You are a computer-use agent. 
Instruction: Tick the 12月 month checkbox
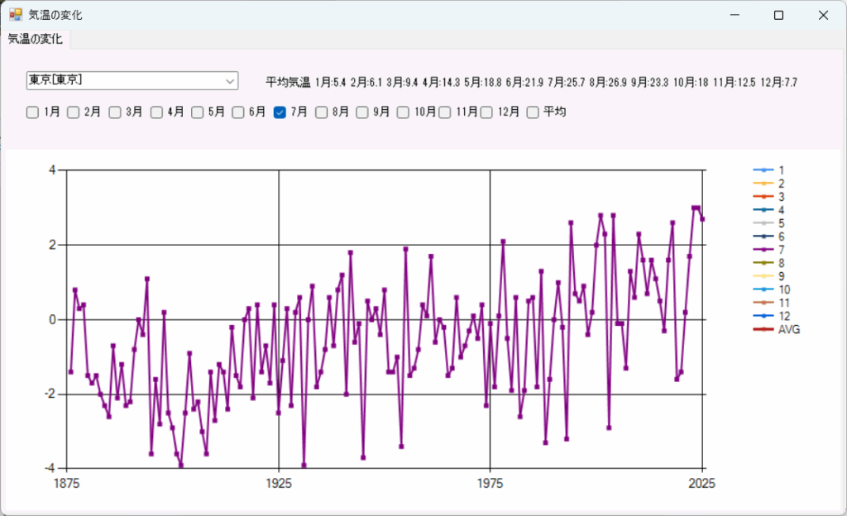(486, 112)
